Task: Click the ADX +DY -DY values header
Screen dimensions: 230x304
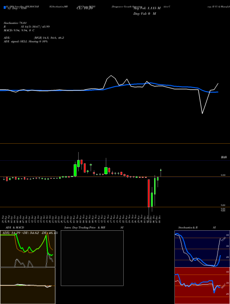Action: click(x=29, y=233)
